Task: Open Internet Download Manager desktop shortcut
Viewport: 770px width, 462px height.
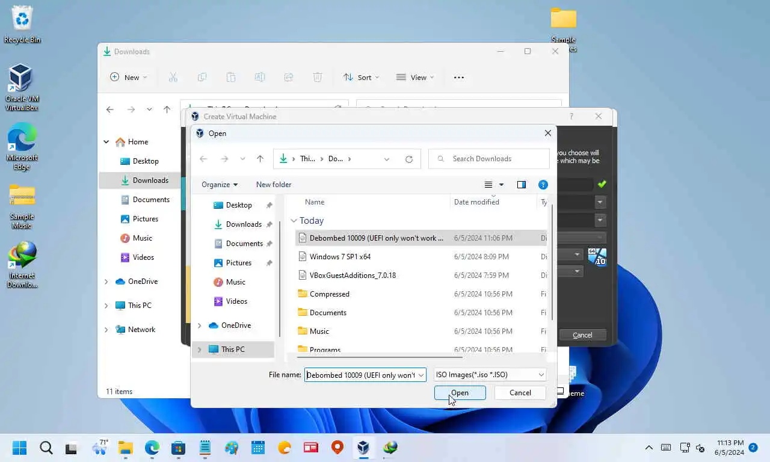Action: coord(22,265)
